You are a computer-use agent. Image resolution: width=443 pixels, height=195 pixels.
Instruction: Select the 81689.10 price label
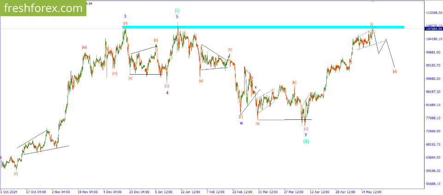[434, 105]
